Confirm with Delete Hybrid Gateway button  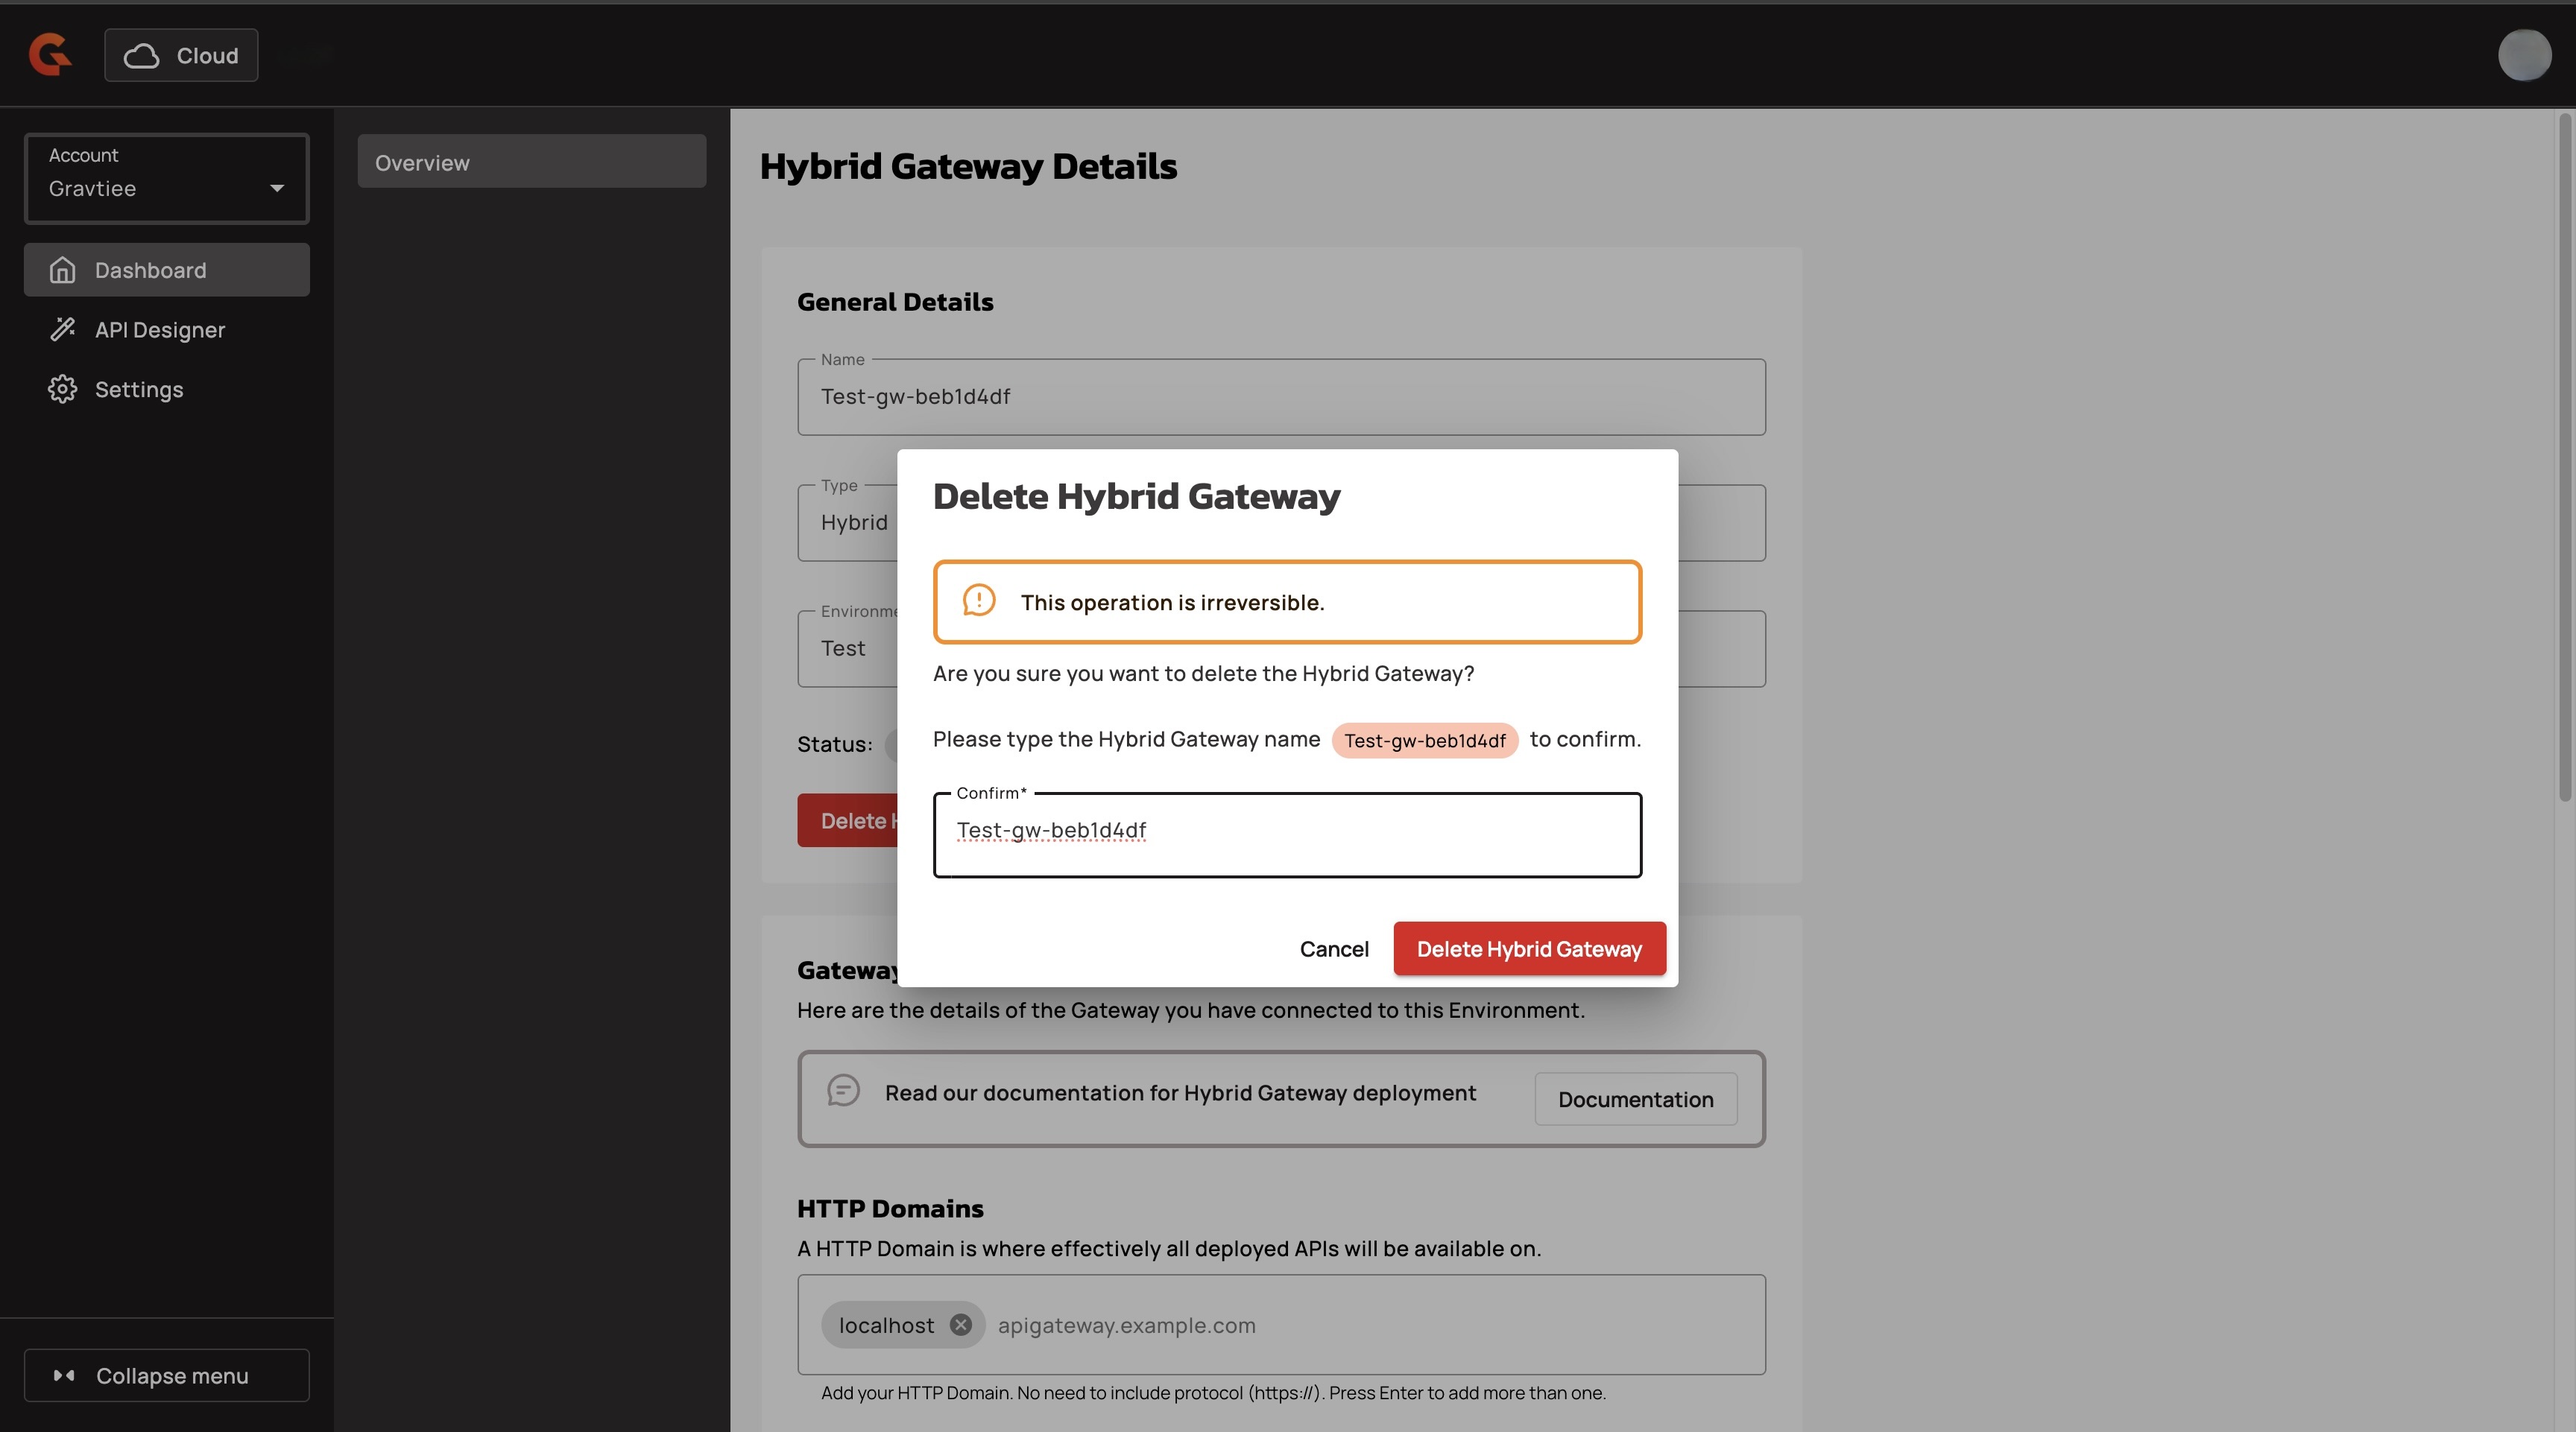pos(1528,948)
